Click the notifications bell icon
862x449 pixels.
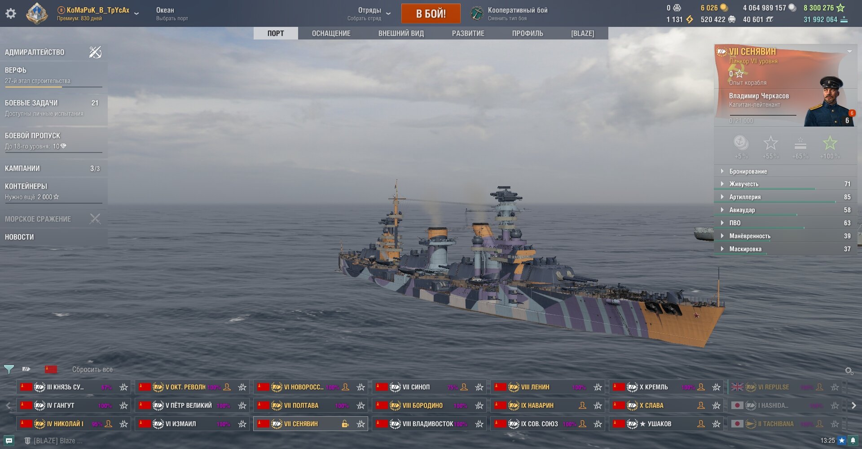point(853,441)
